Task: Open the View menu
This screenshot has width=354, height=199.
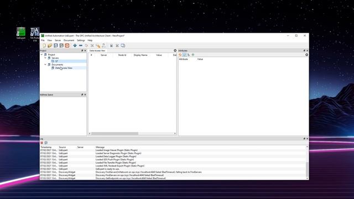Action: coord(49,40)
